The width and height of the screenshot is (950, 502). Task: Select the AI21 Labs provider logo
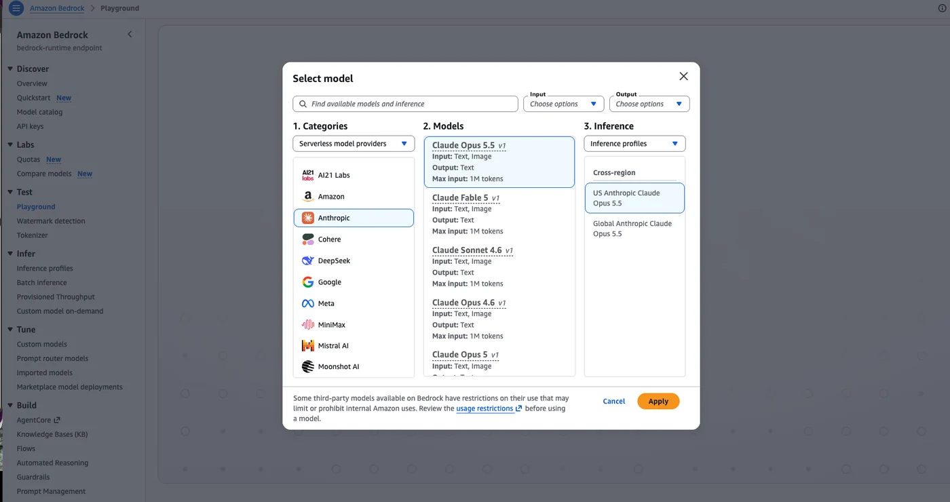coord(308,175)
